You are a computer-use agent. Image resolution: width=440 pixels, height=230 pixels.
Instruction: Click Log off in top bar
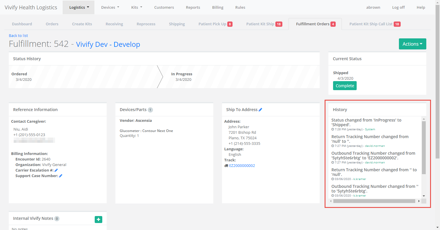[x=398, y=7]
